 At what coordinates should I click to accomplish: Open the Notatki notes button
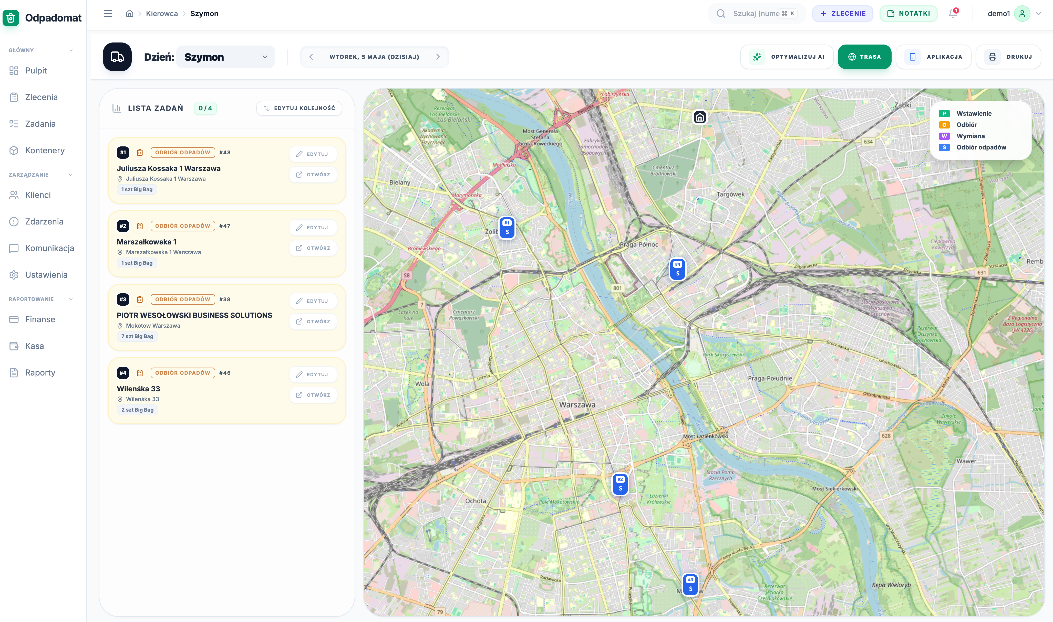908,13
